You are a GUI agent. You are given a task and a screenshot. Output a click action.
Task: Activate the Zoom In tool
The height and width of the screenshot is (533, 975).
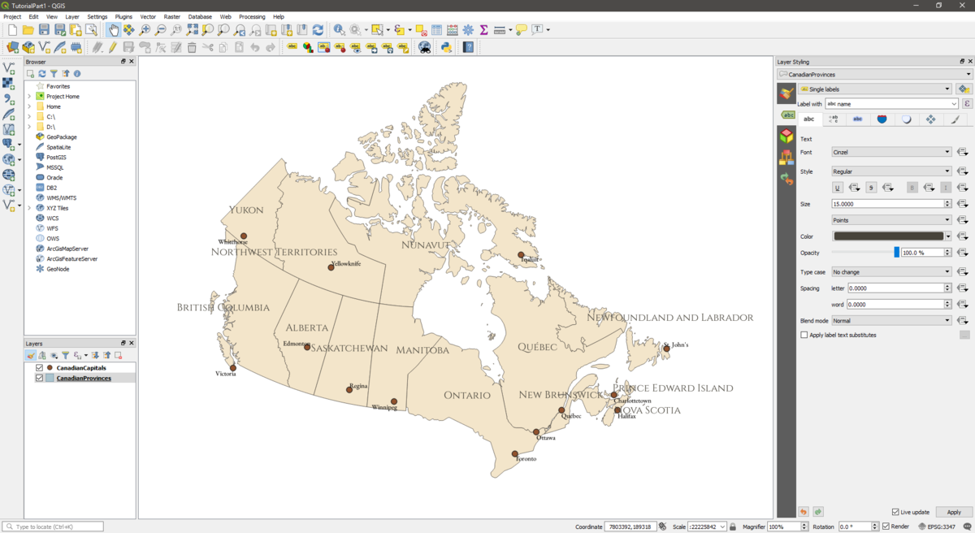pyautogui.click(x=145, y=29)
